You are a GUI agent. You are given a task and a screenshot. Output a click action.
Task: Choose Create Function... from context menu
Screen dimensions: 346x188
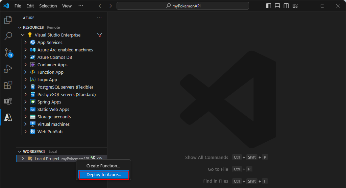tap(103, 166)
